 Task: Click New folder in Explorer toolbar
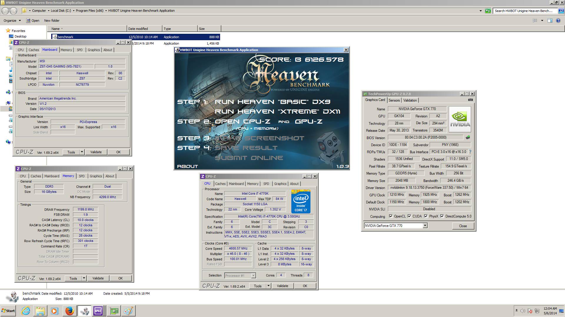click(52, 21)
